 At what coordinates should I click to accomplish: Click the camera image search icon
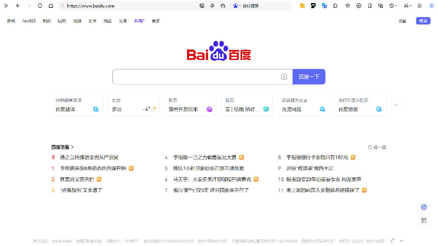click(x=284, y=77)
